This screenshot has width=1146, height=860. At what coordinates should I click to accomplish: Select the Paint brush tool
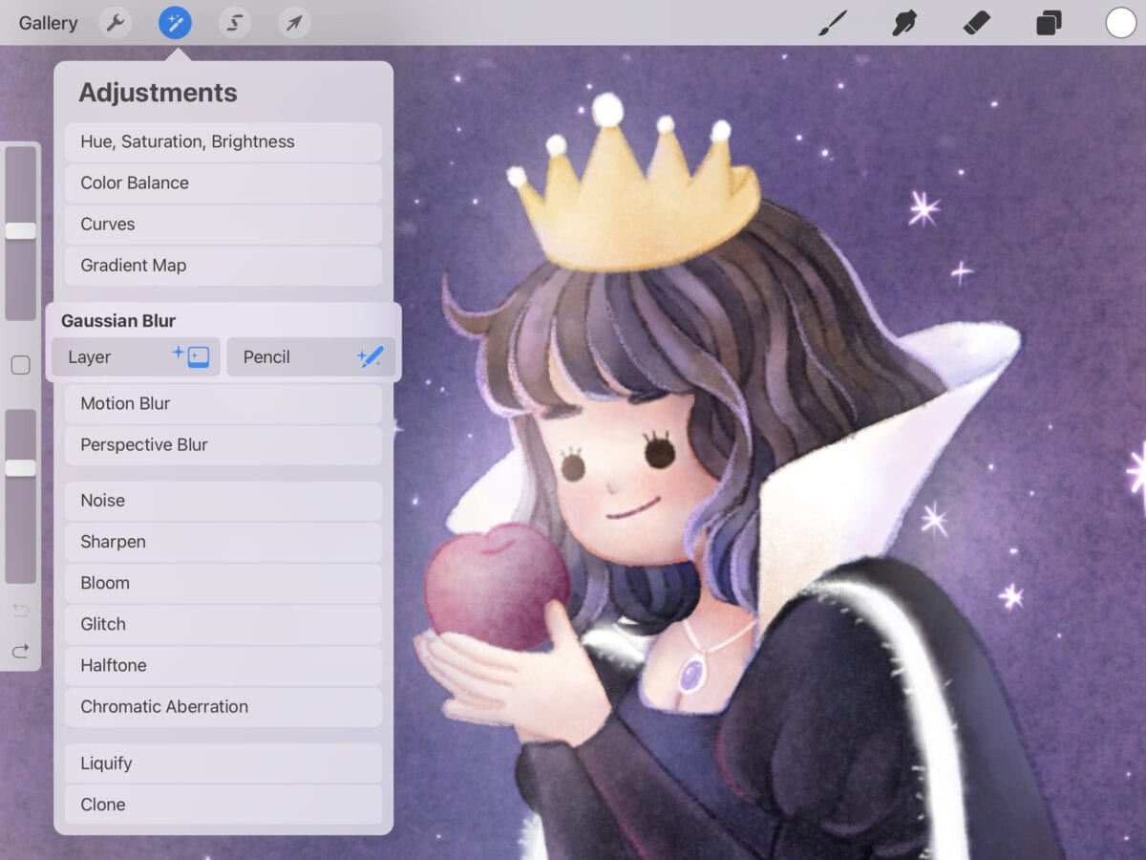(832, 23)
